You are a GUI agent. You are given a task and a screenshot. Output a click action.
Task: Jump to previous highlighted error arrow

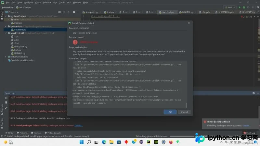pyautogui.click(x=254, y=17)
